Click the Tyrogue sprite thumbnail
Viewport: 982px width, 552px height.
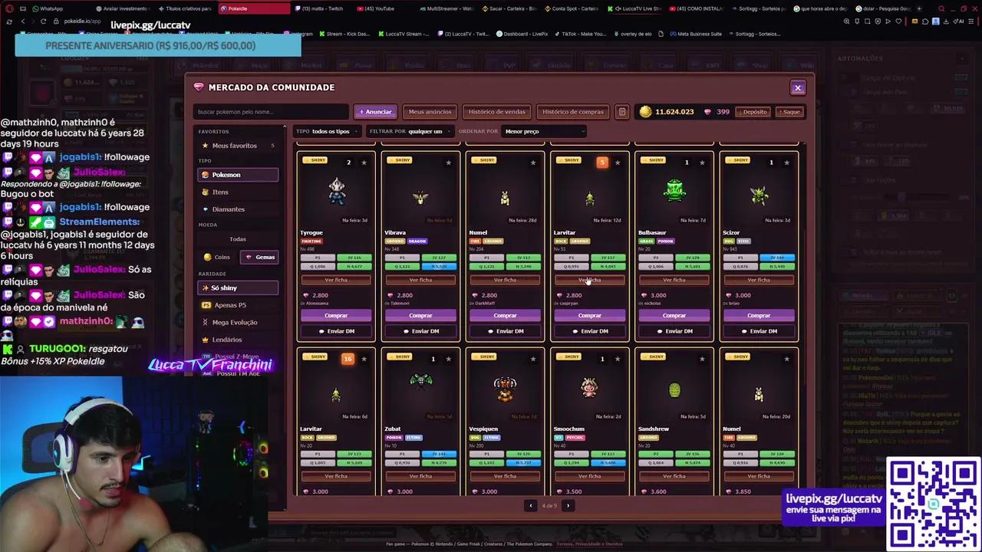337,192
